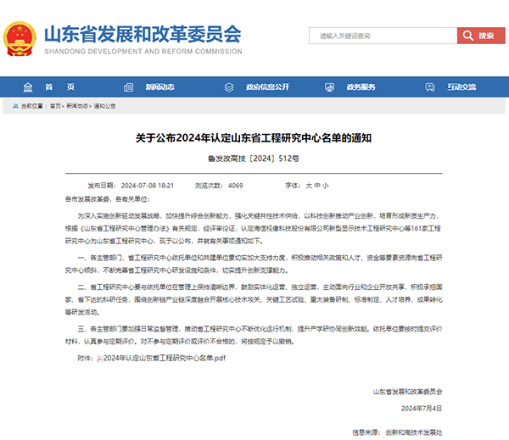The image size is (509, 440).
Task: Click the national emblem logo
Action: pyautogui.click(x=20, y=39)
